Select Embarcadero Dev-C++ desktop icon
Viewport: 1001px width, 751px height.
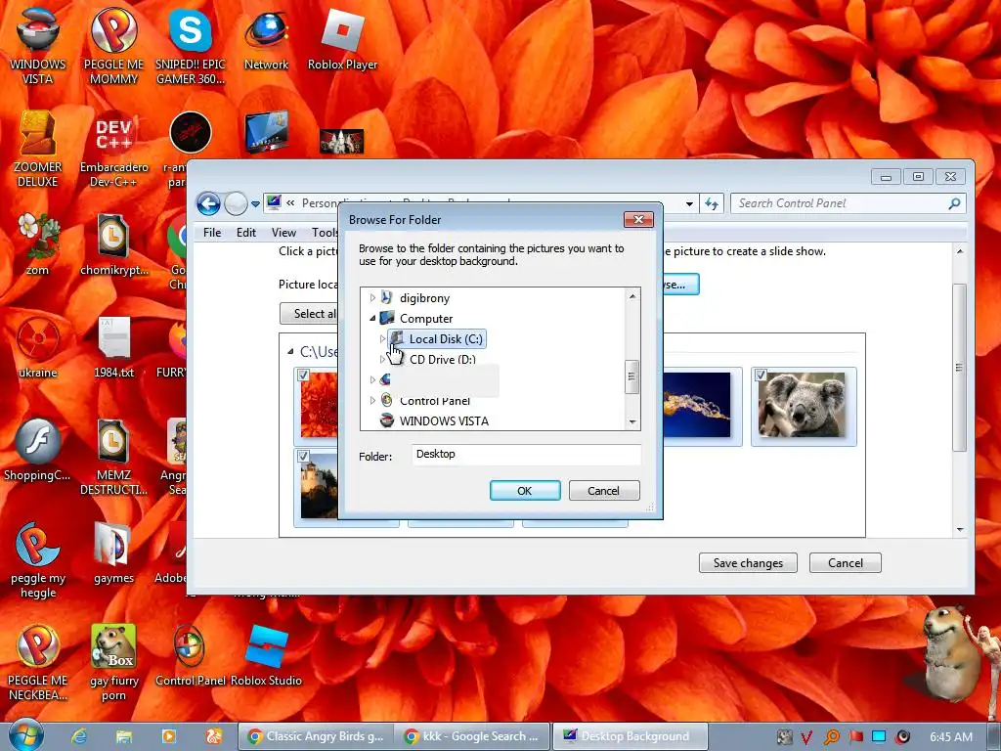pos(113,150)
